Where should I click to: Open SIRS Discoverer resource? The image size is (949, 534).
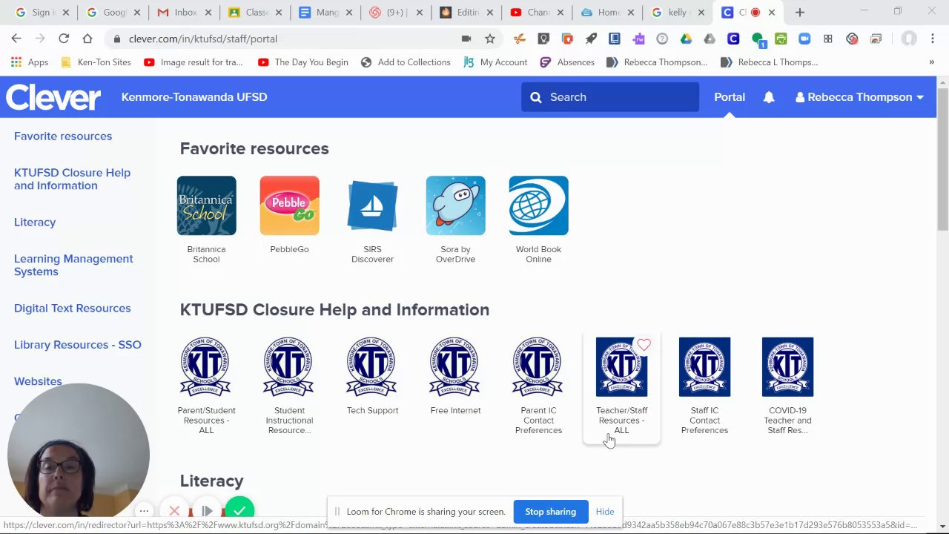tap(372, 220)
